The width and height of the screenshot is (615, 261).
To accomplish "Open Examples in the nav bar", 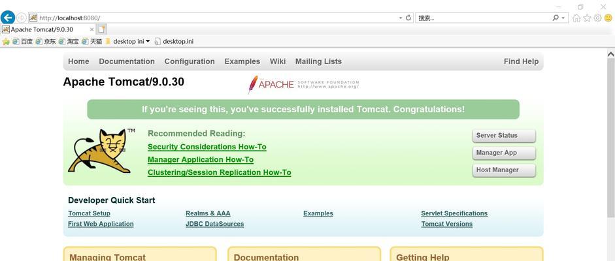I will pyautogui.click(x=242, y=61).
